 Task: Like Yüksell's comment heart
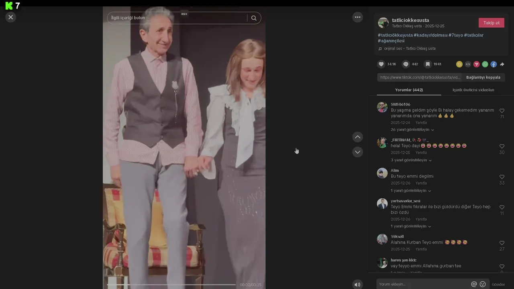point(502,243)
